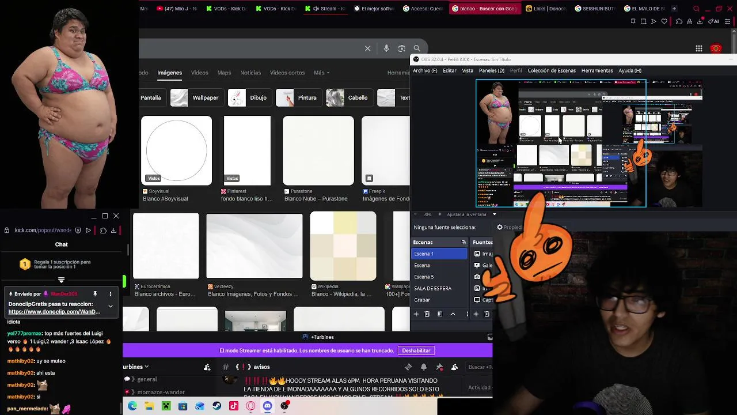Open the Google account avatar
This screenshot has width=737, height=415.
click(x=716, y=48)
